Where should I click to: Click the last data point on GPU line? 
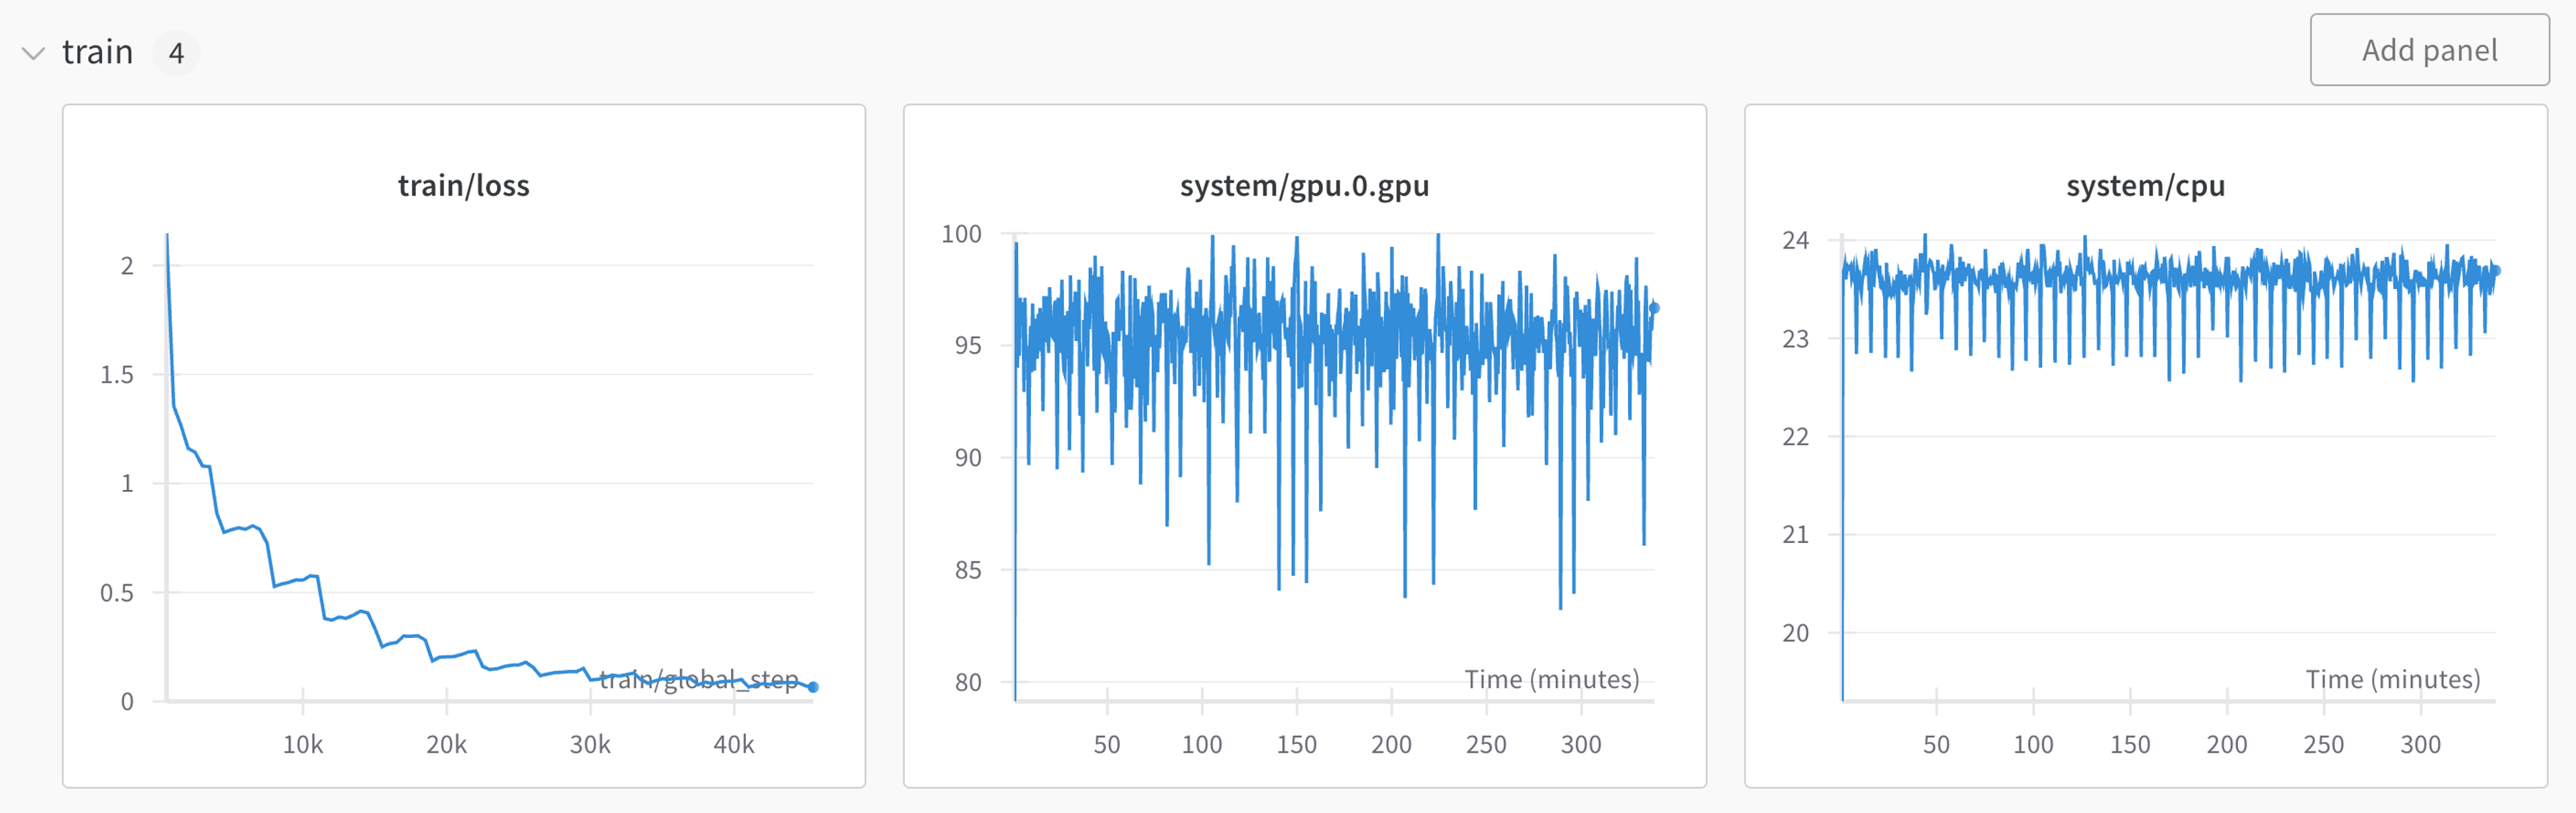pos(1654,308)
